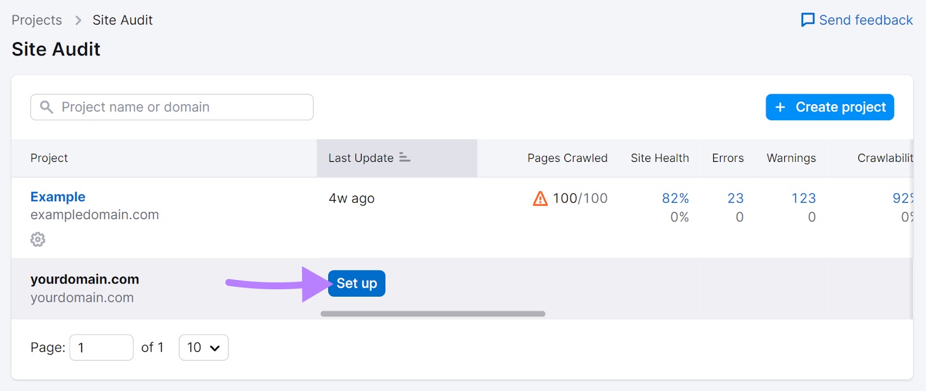Viewport: 926px width, 391px height.
Task: Go to Projects breadcrumb
Action: [x=36, y=20]
